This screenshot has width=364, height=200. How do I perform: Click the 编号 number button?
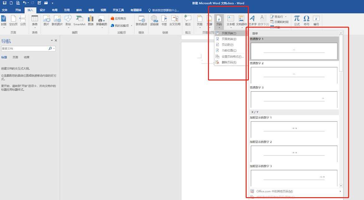click(x=316, y=21)
